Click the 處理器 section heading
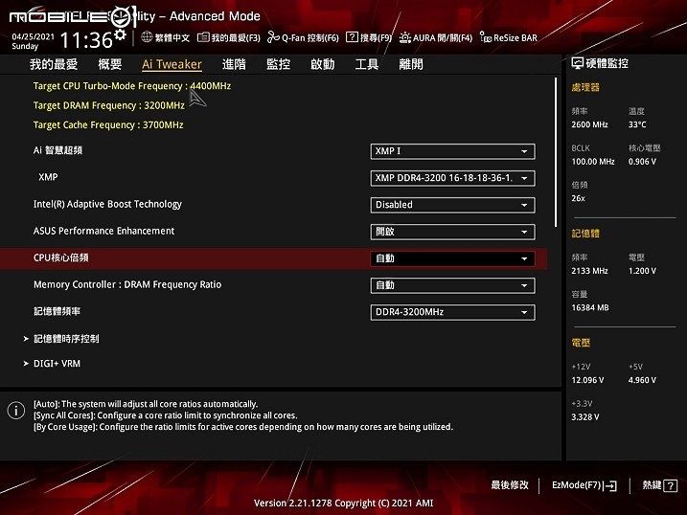This screenshot has width=687, height=515. pos(585,87)
